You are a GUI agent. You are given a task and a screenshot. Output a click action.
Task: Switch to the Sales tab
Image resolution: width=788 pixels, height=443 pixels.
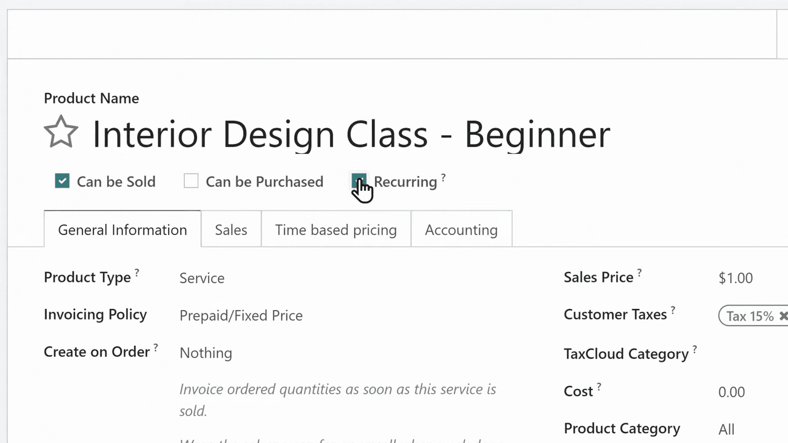coord(231,229)
